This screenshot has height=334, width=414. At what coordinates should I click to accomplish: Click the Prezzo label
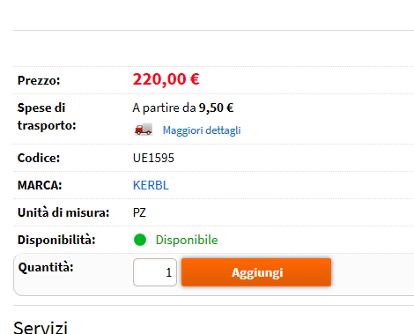pyautogui.click(x=39, y=80)
